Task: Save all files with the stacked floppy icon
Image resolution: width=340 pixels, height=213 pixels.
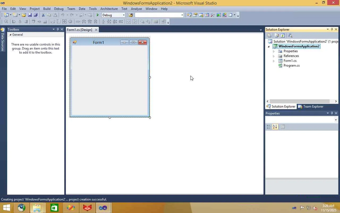Action: tap(36, 15)
